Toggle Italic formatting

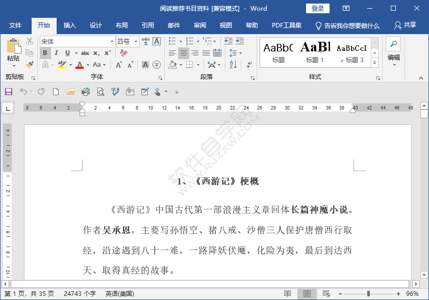click(56, 53)
